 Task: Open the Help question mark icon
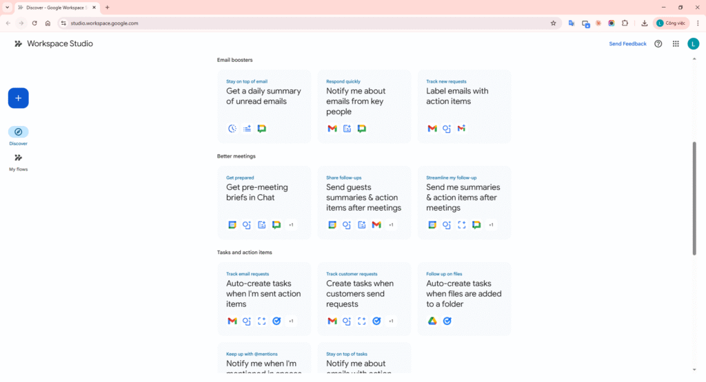point(658,43)
